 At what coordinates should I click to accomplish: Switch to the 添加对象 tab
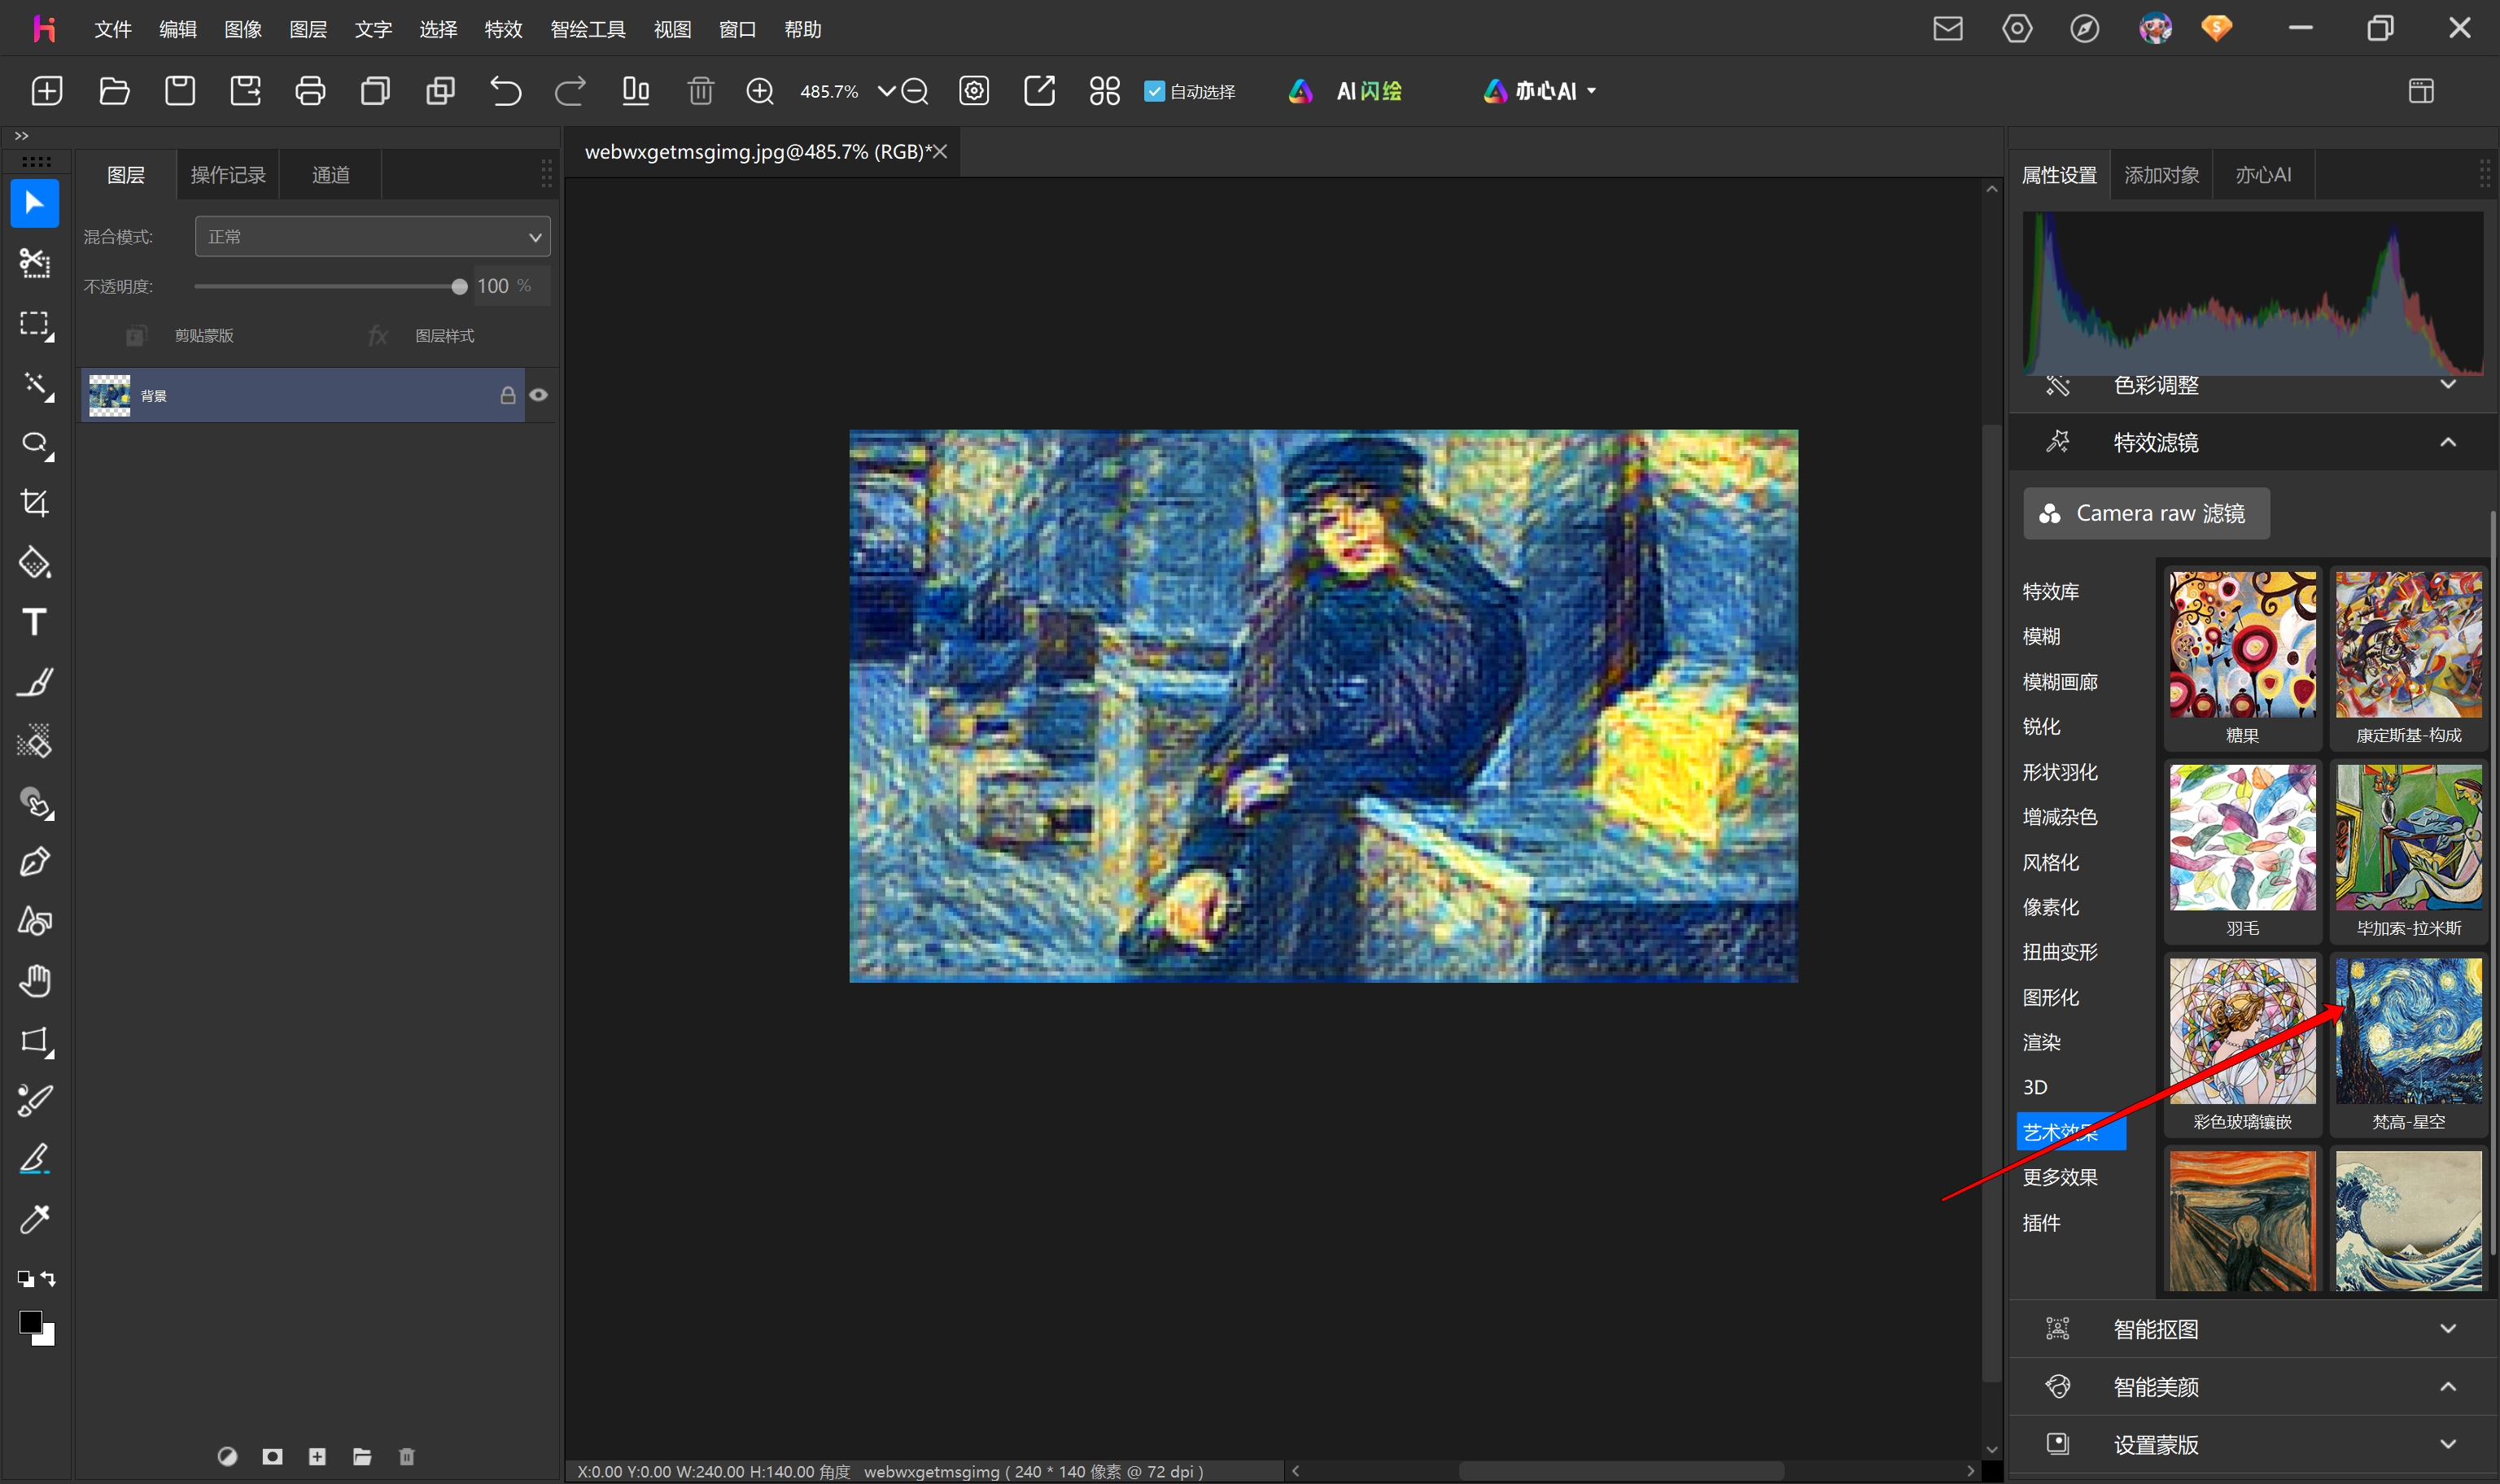click(x=2162, y=175)
